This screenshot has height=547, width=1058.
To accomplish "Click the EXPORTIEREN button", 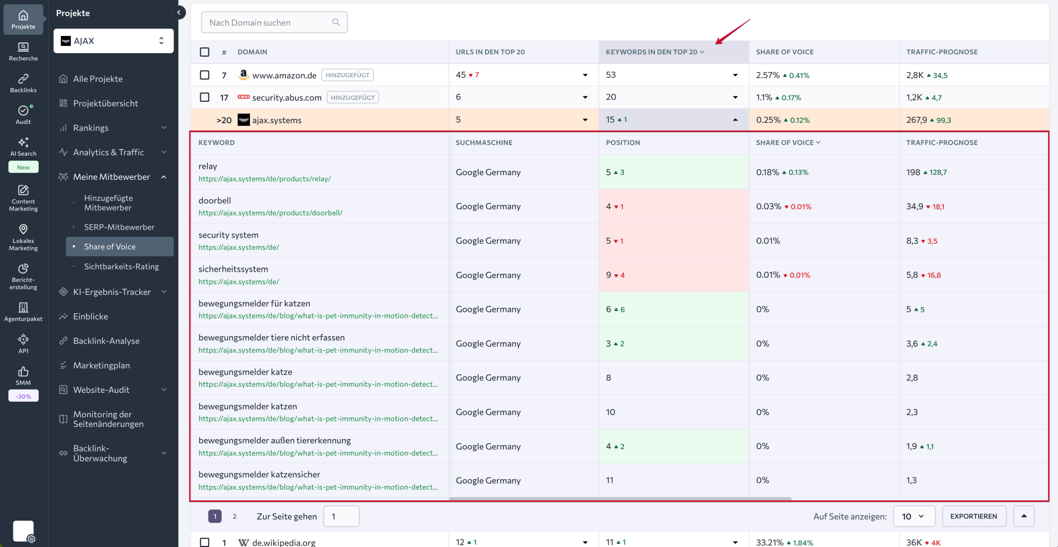I will tap(974, 516).
